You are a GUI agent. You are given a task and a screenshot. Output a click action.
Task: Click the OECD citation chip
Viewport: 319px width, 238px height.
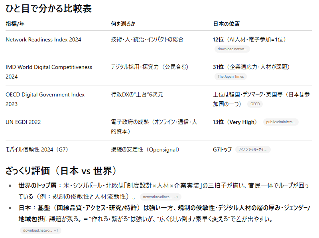255,104
